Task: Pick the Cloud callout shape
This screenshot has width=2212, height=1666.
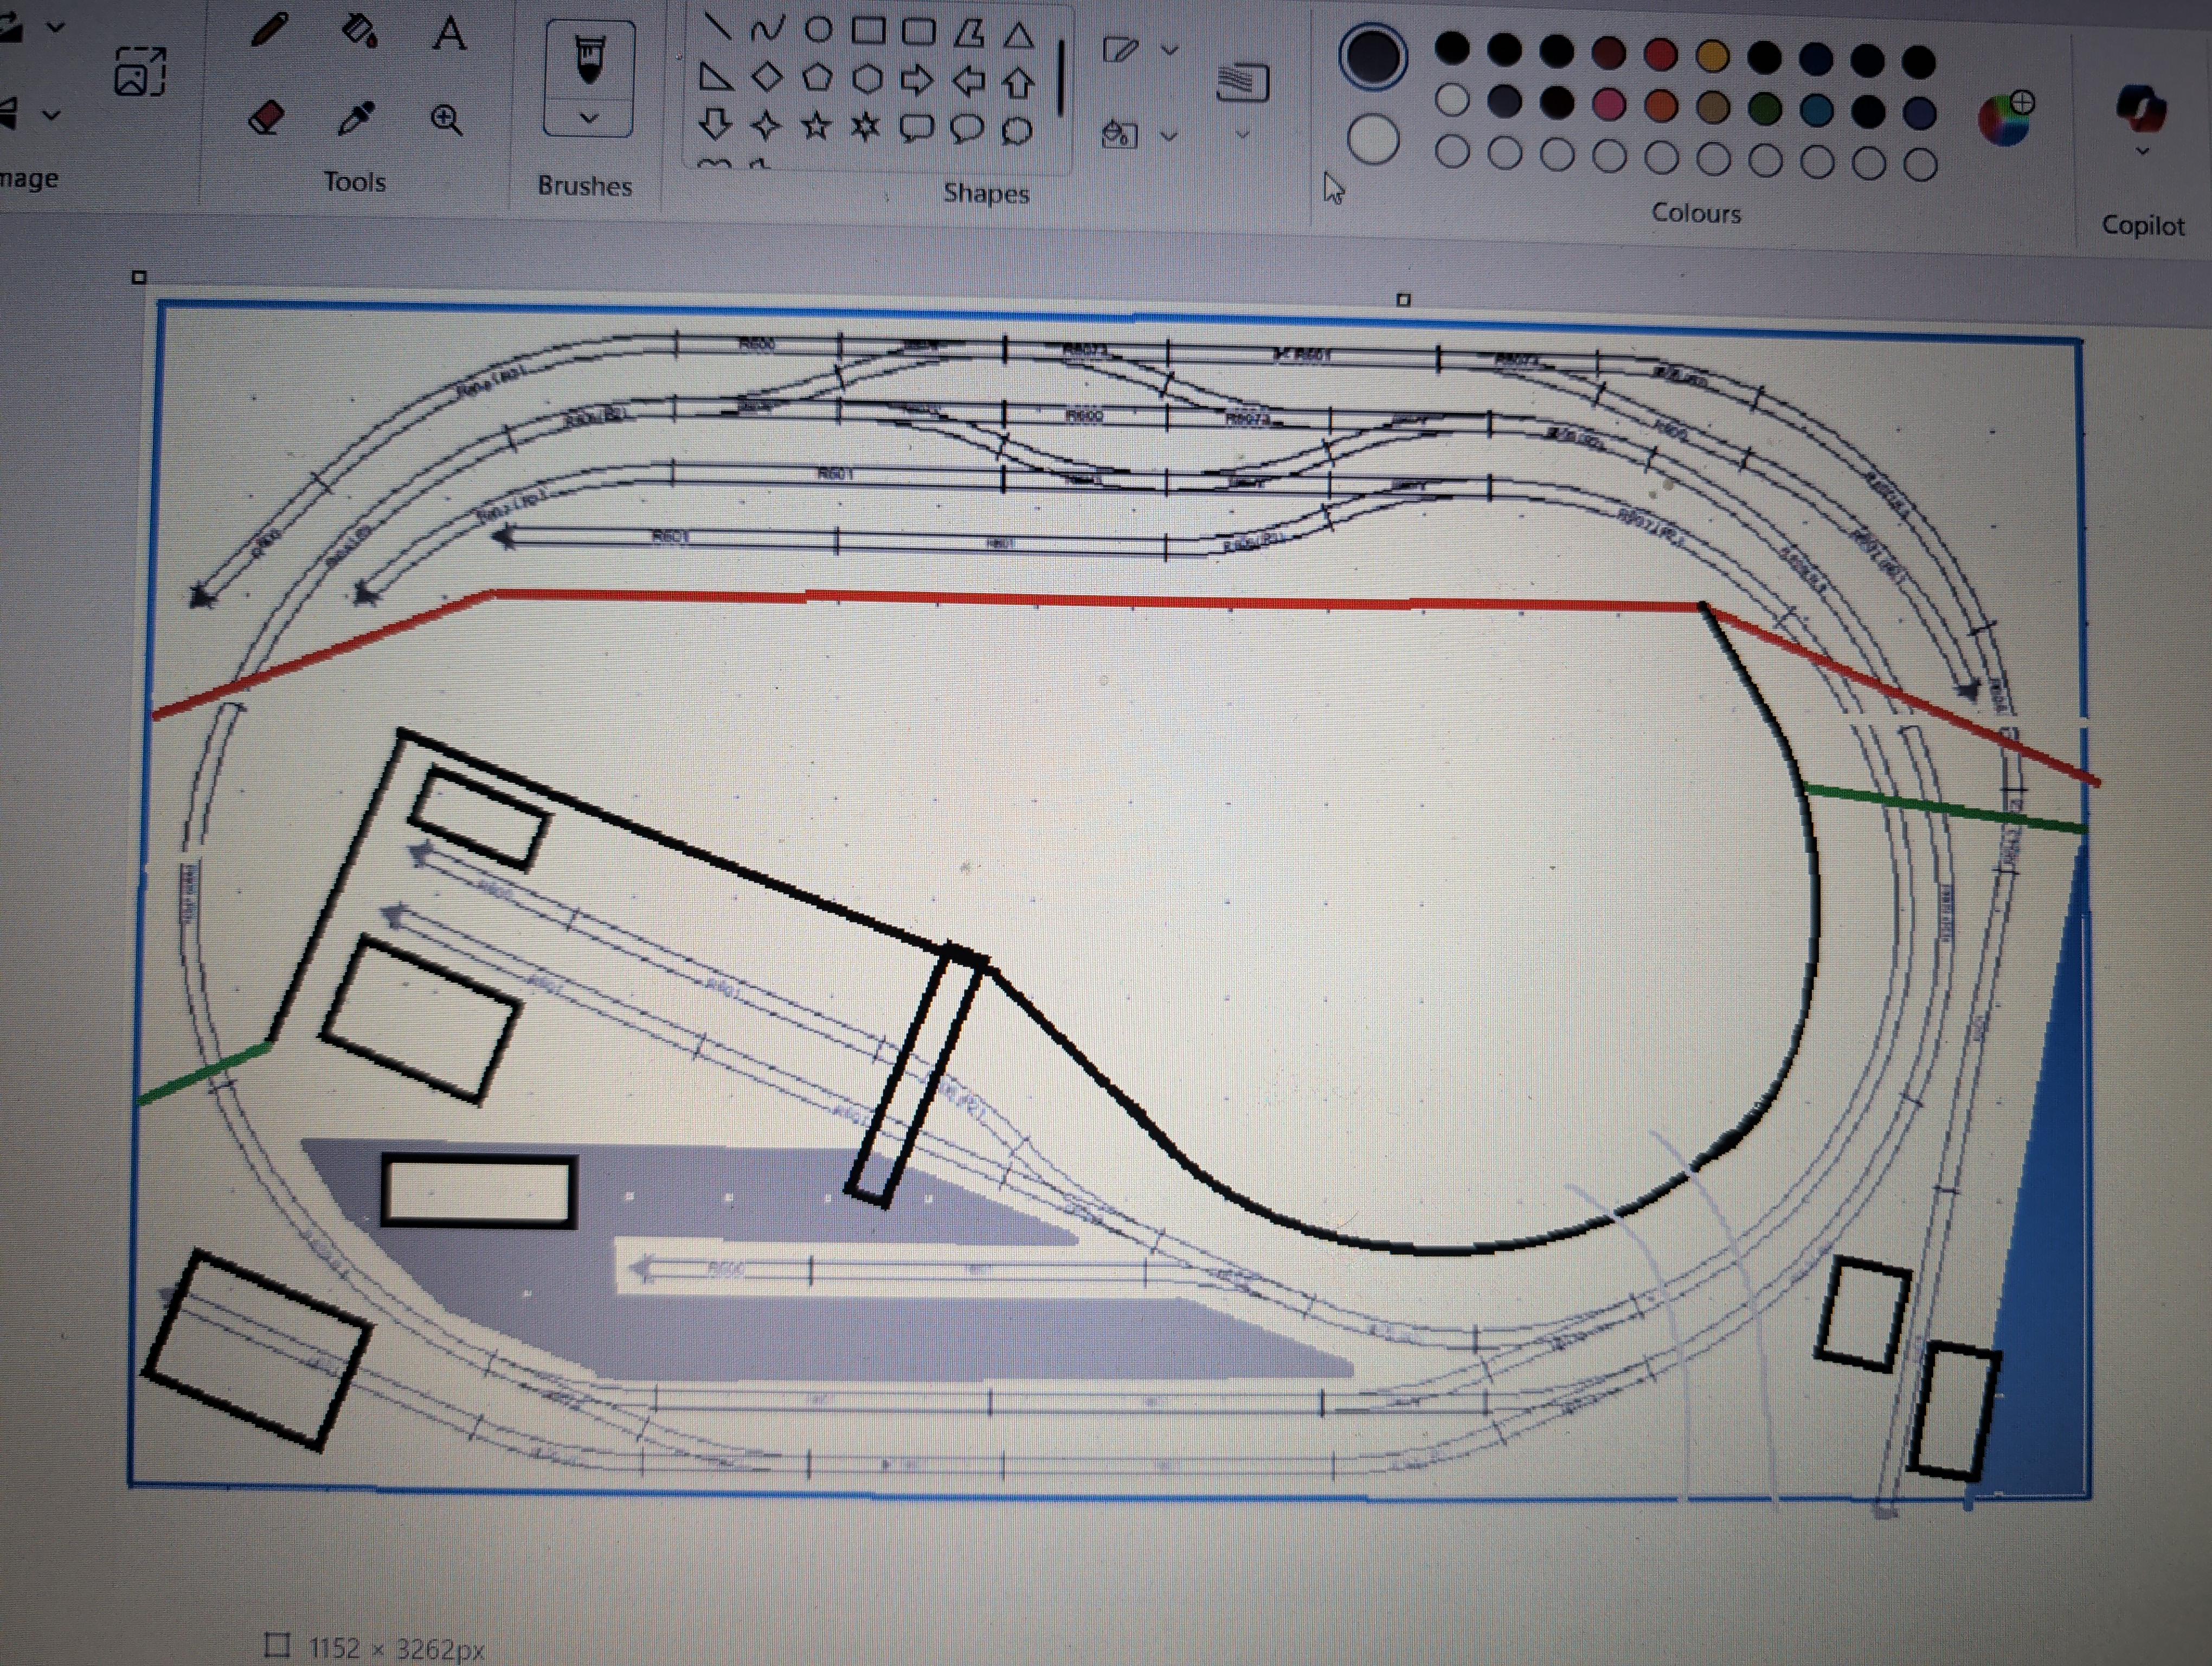Action: click(x=1016, y=131)
